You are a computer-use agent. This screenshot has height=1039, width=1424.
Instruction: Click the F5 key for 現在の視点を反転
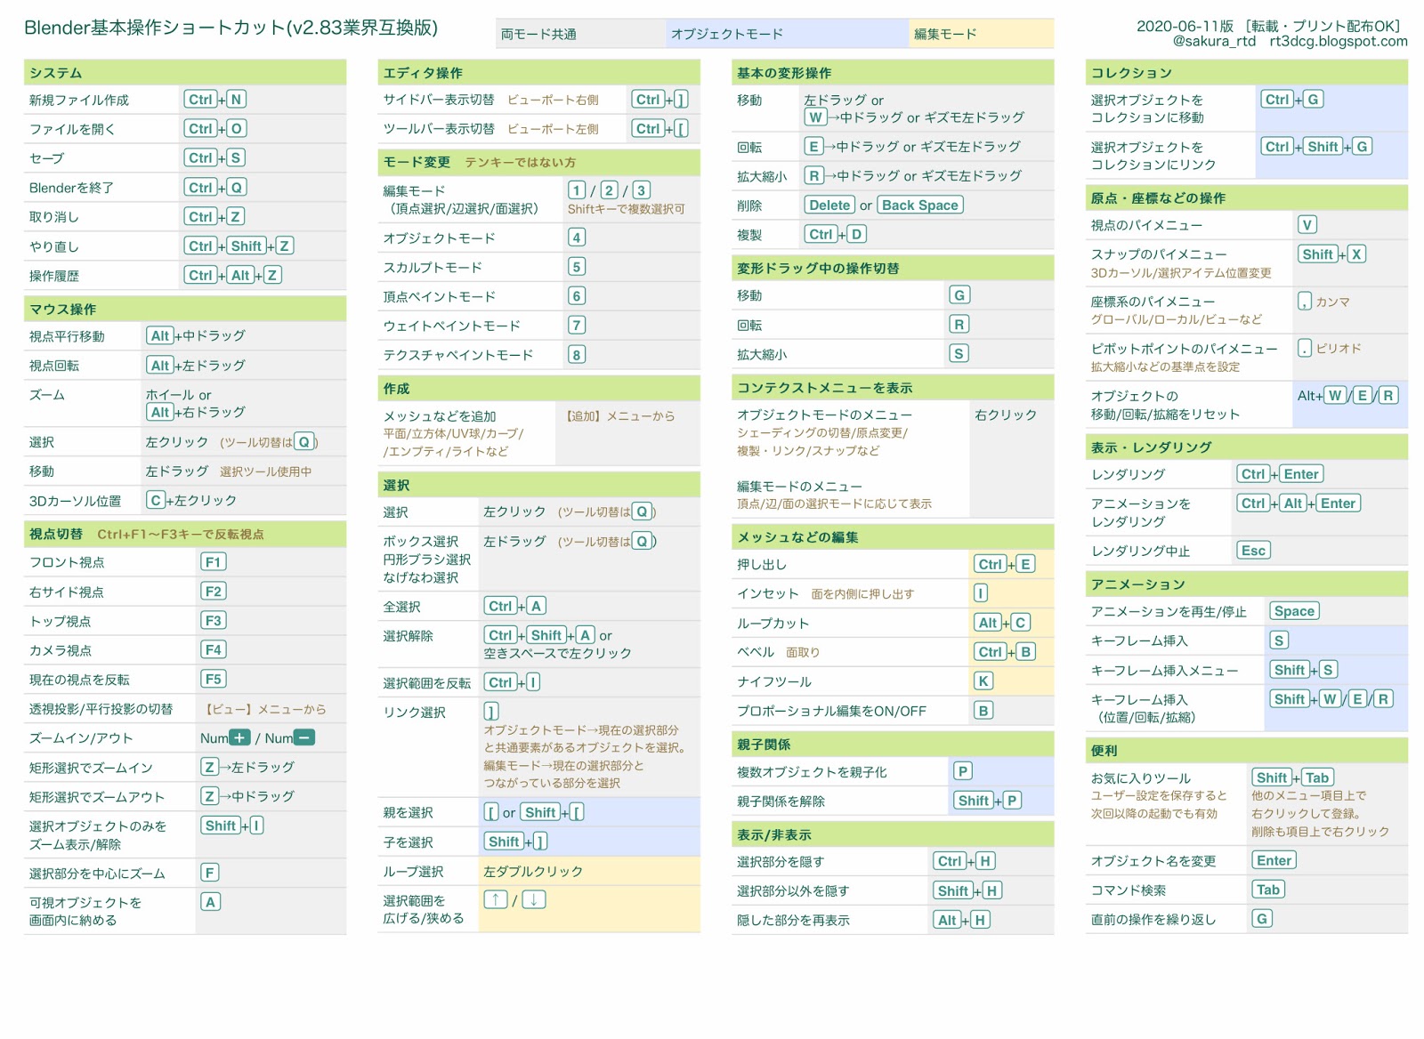214,680
